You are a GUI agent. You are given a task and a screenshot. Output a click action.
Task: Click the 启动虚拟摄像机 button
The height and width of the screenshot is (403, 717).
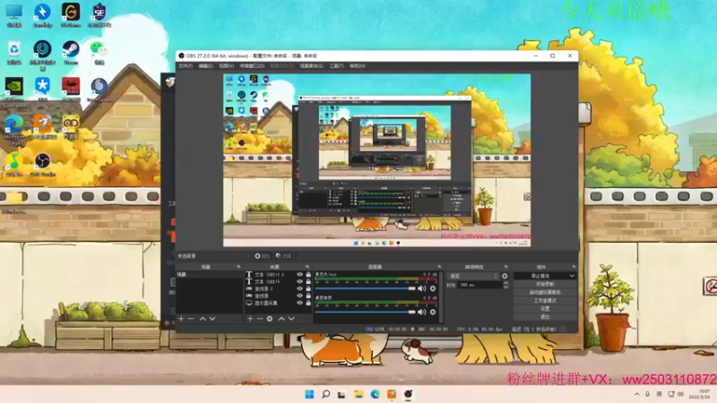[545, 292]
